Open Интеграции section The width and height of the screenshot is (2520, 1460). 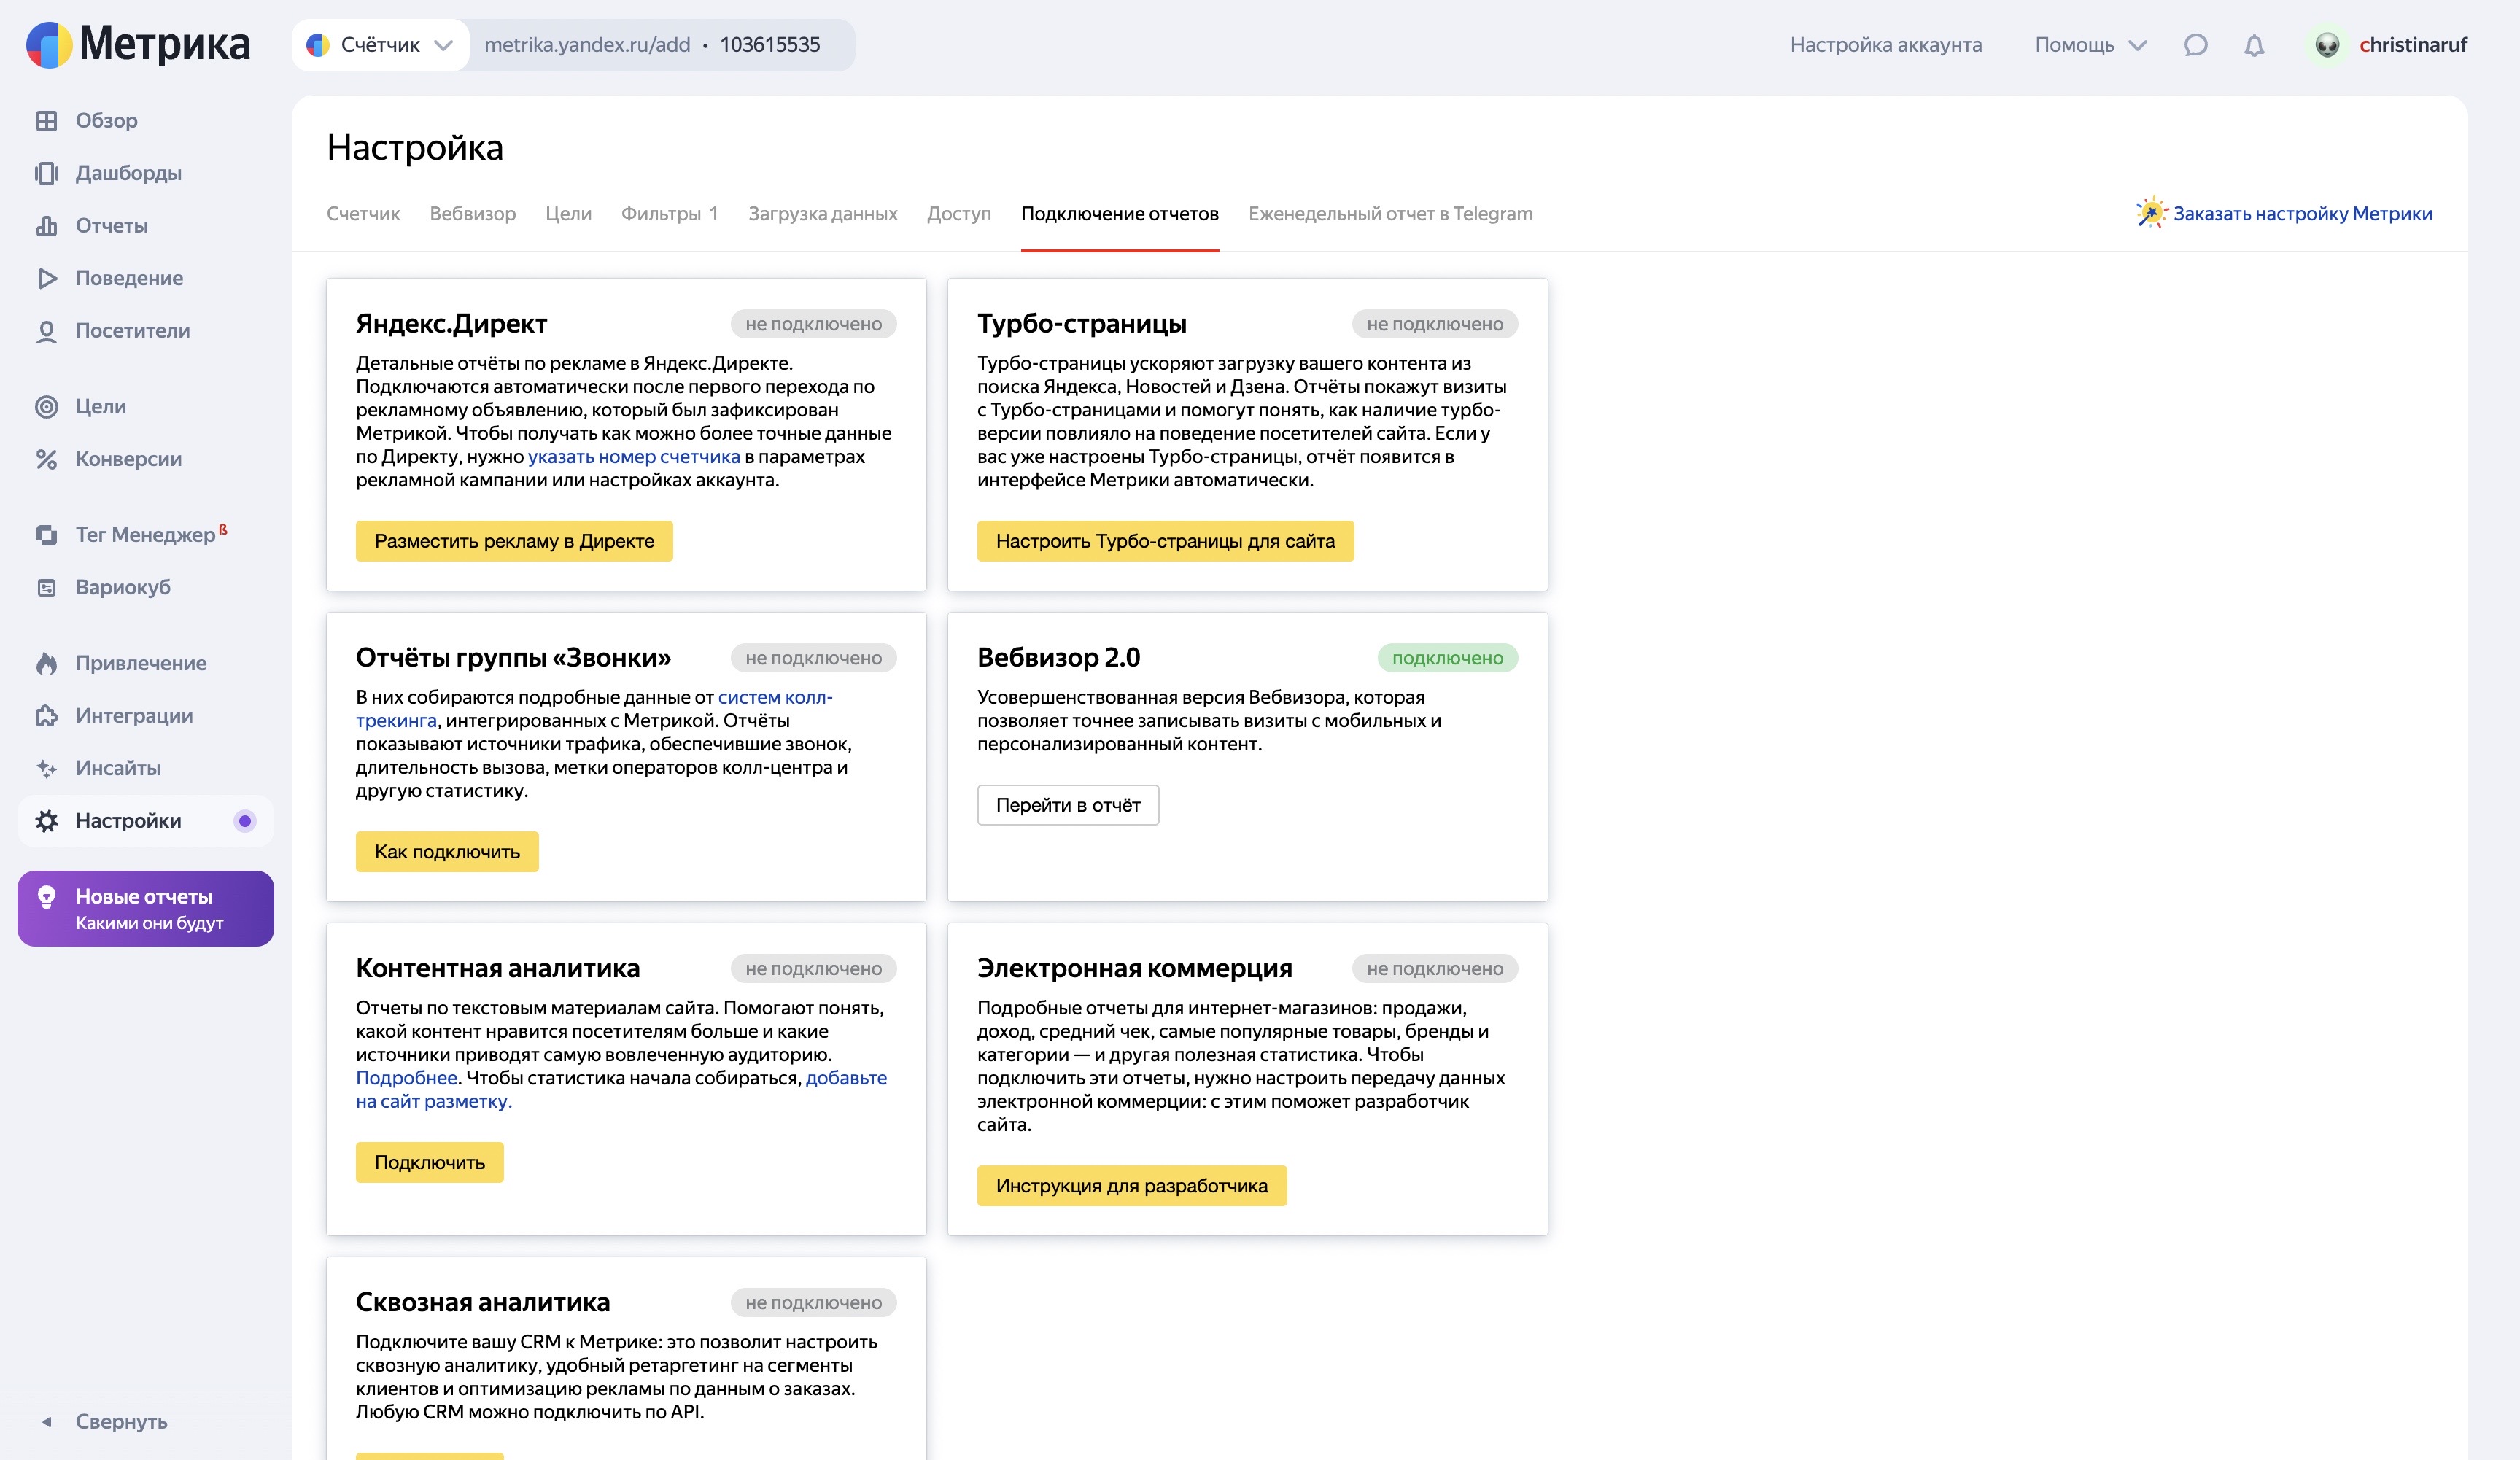[x=134, y=715]
